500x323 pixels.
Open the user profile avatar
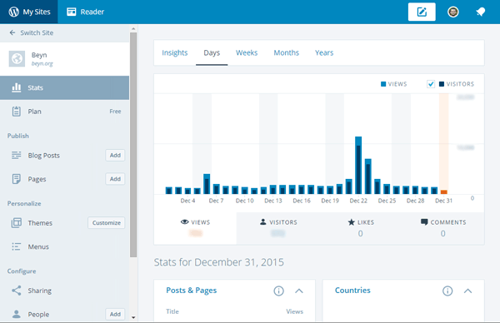452,12
